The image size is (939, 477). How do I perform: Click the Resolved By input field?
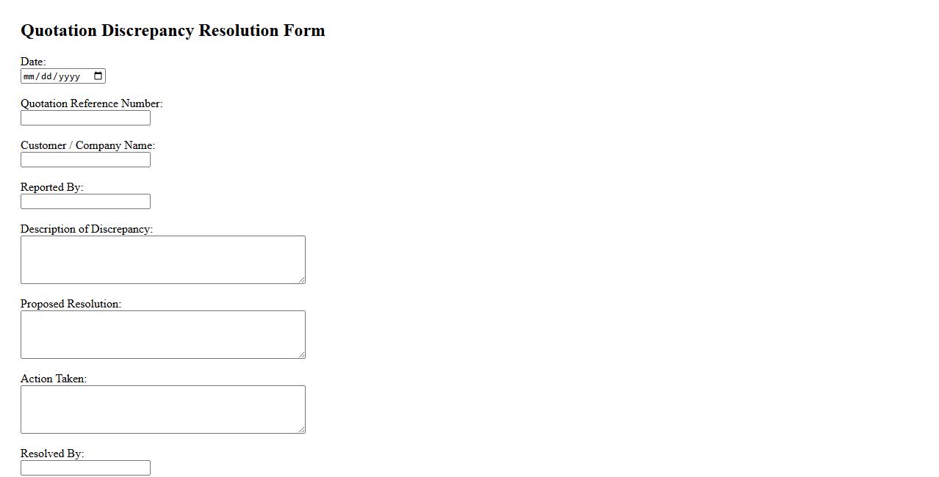pos(85,468)
